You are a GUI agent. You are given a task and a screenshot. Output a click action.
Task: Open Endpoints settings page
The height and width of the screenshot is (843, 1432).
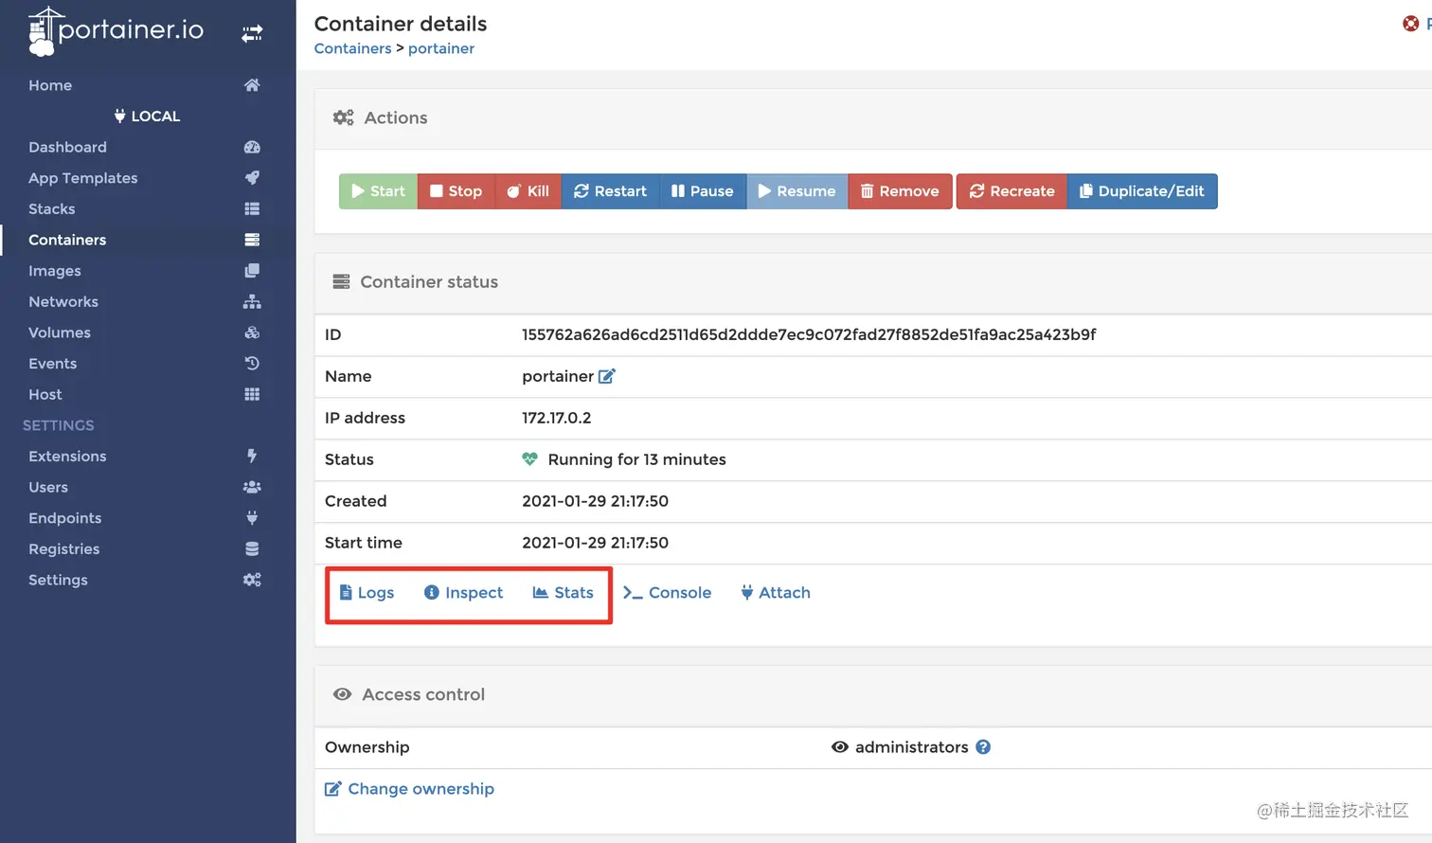[x=65, y=518]
